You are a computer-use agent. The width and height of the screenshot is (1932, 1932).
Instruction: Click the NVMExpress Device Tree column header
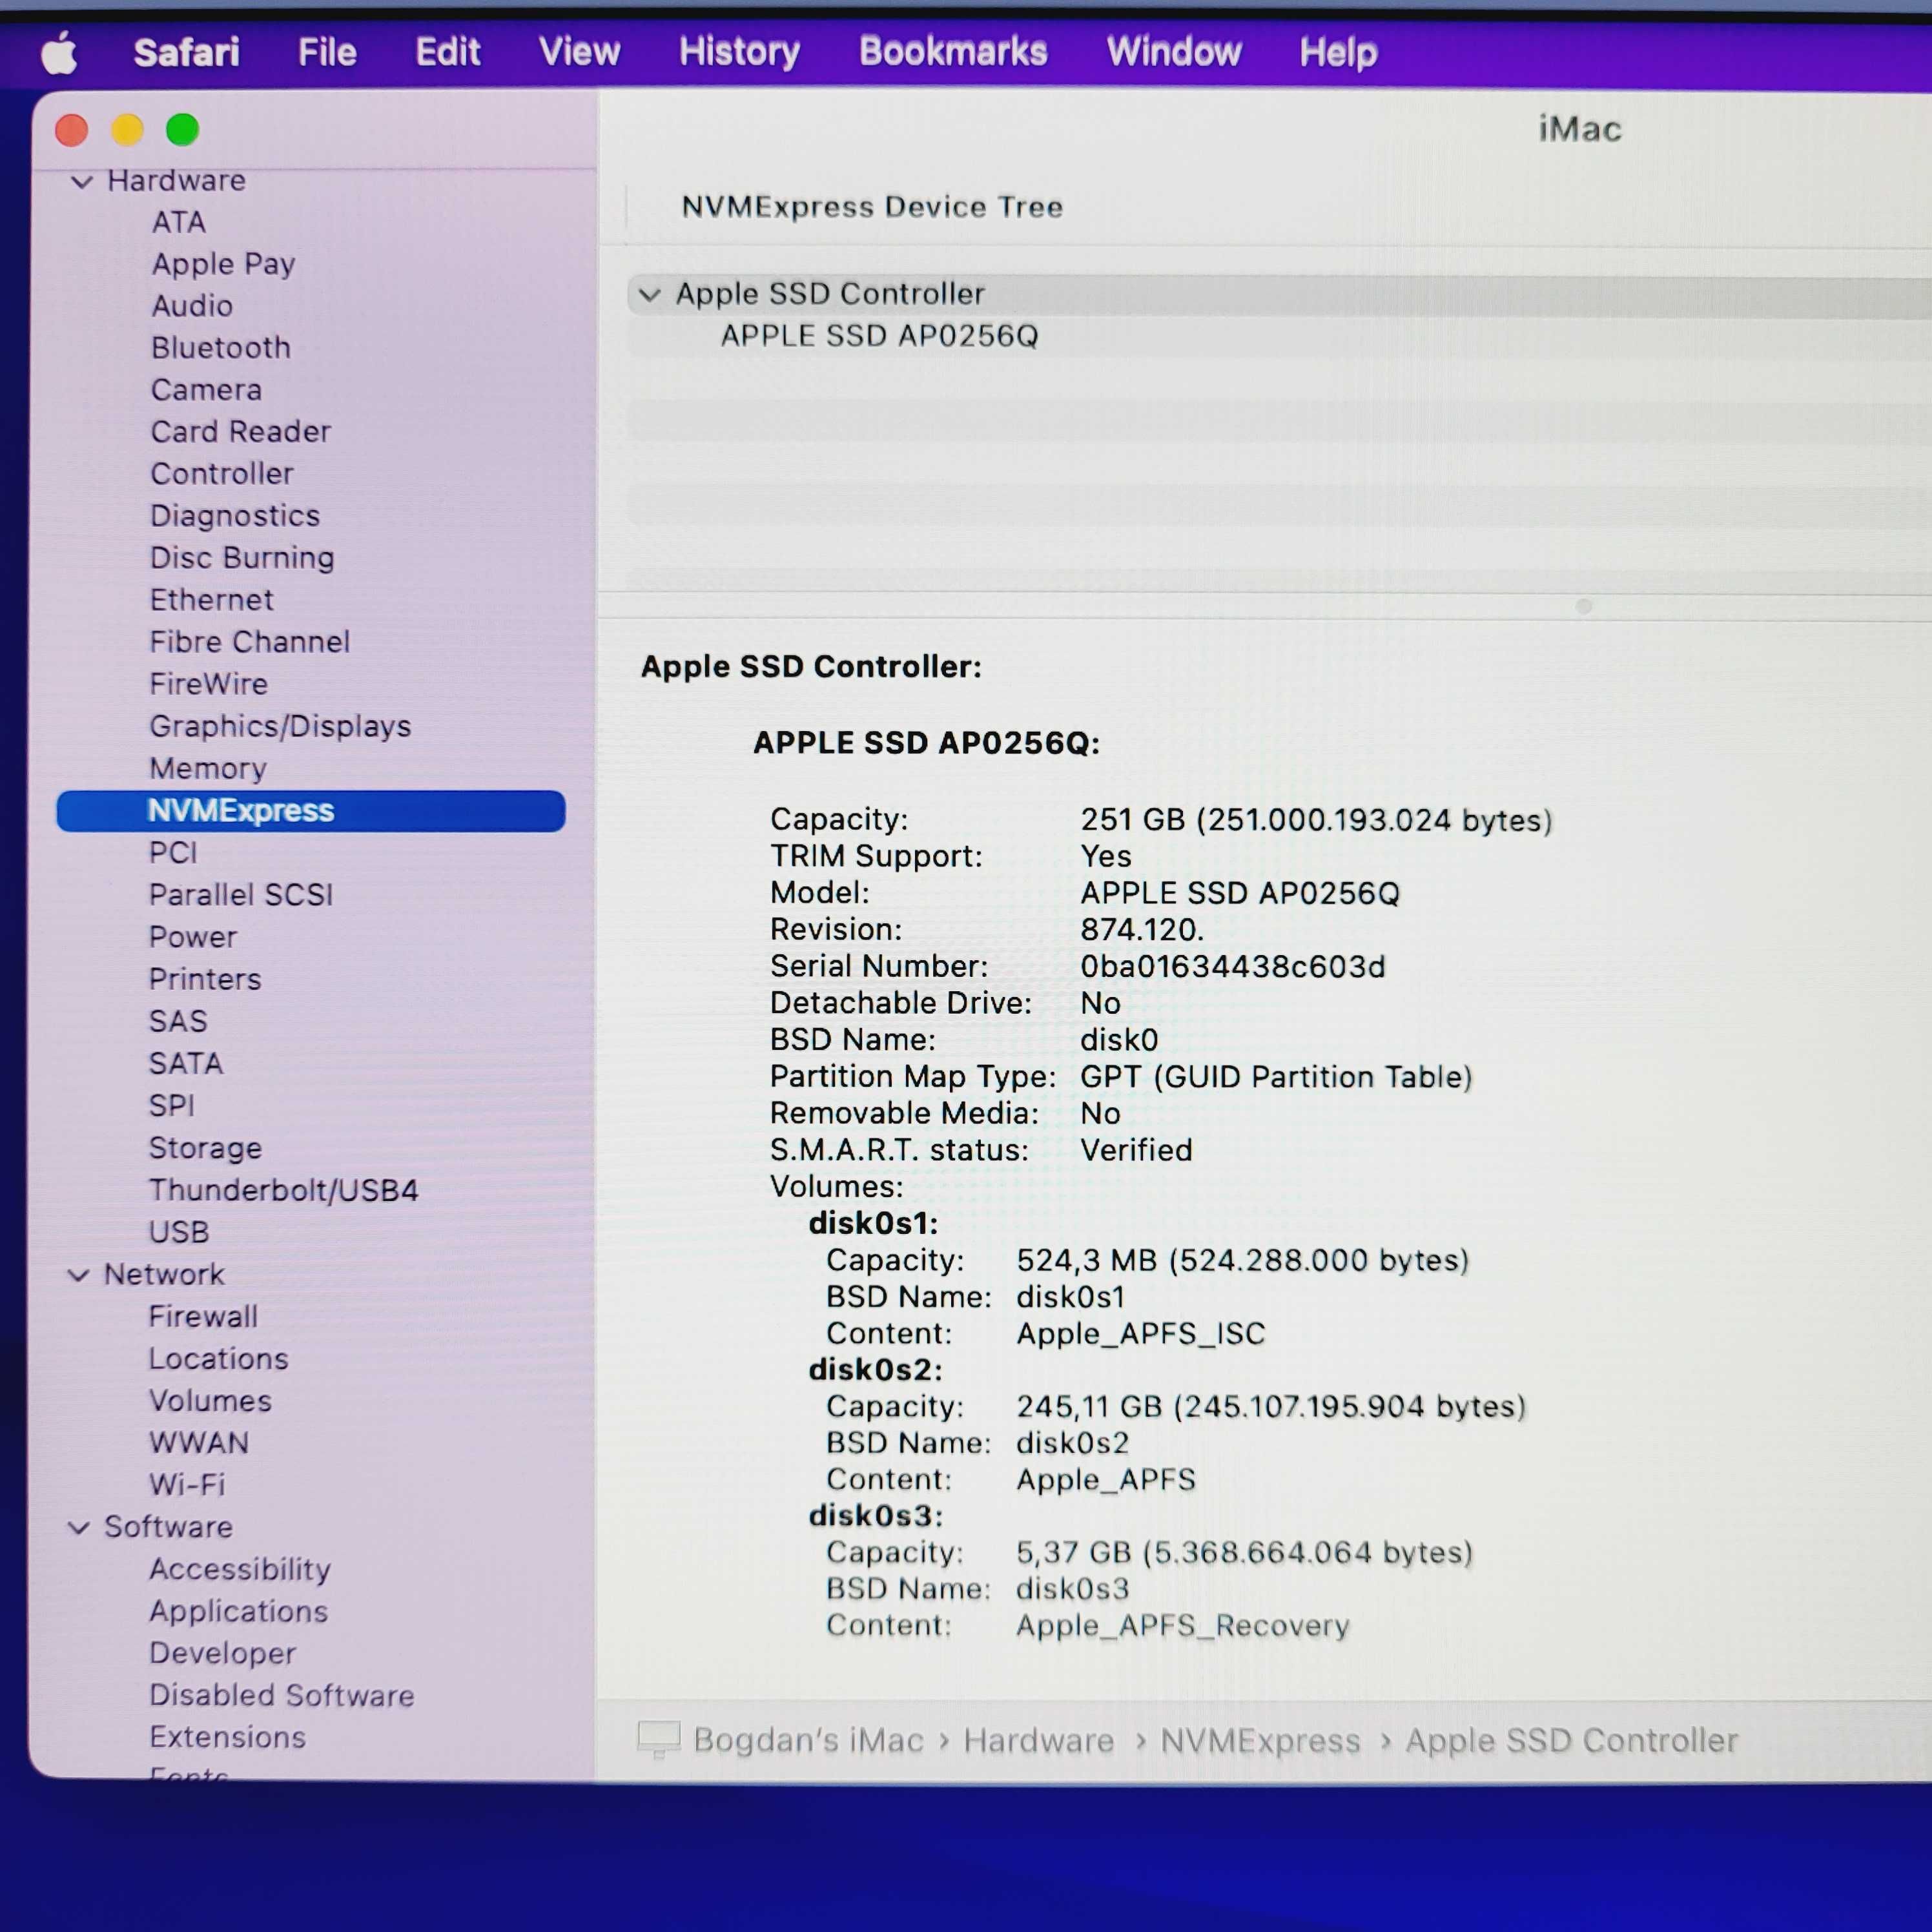click(x=872, y=207)
